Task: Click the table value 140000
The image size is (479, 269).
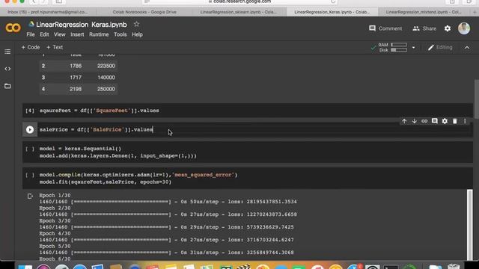Action: [x=106, y=78]
